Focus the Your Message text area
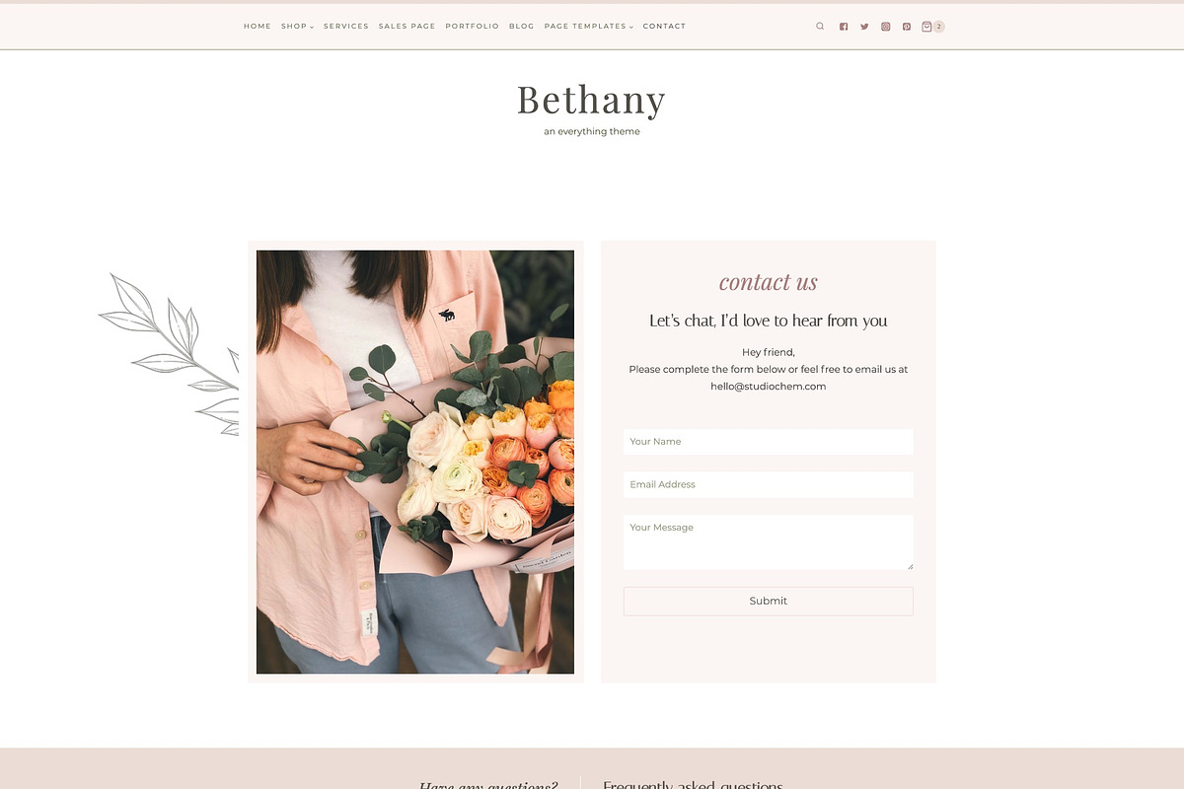 [x=769, y=542]
